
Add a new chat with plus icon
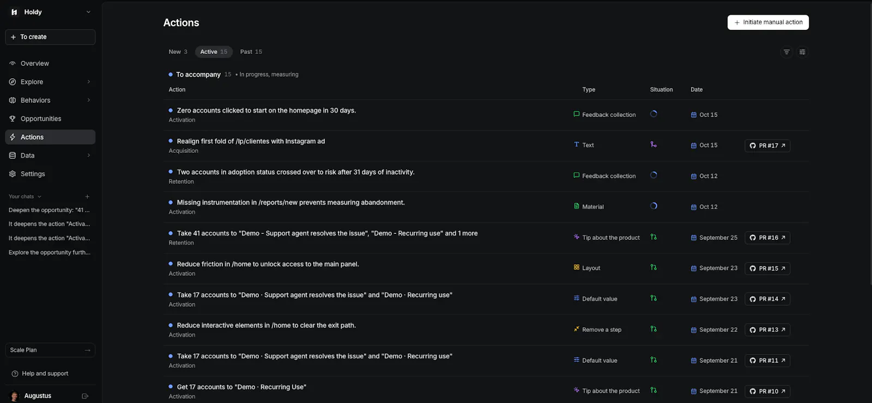[87, 197]
